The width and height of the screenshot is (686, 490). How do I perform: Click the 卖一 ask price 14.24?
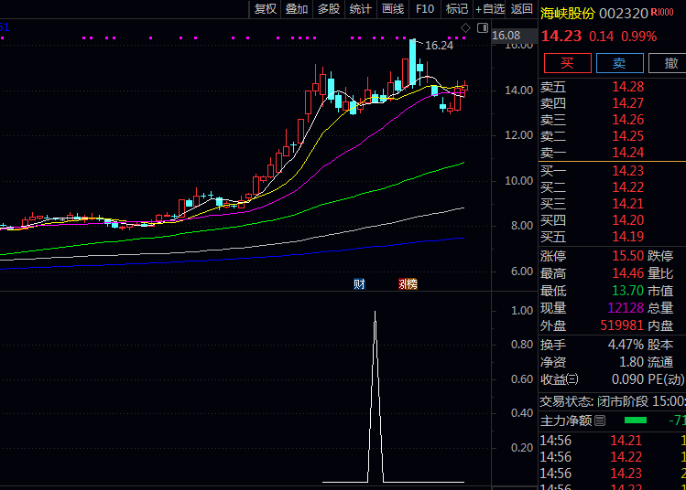[x=627, y=153]
